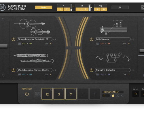The image size is (144, 115).
Task: Toggle power for Cello Staccato layer
Action: click(92, 39)
